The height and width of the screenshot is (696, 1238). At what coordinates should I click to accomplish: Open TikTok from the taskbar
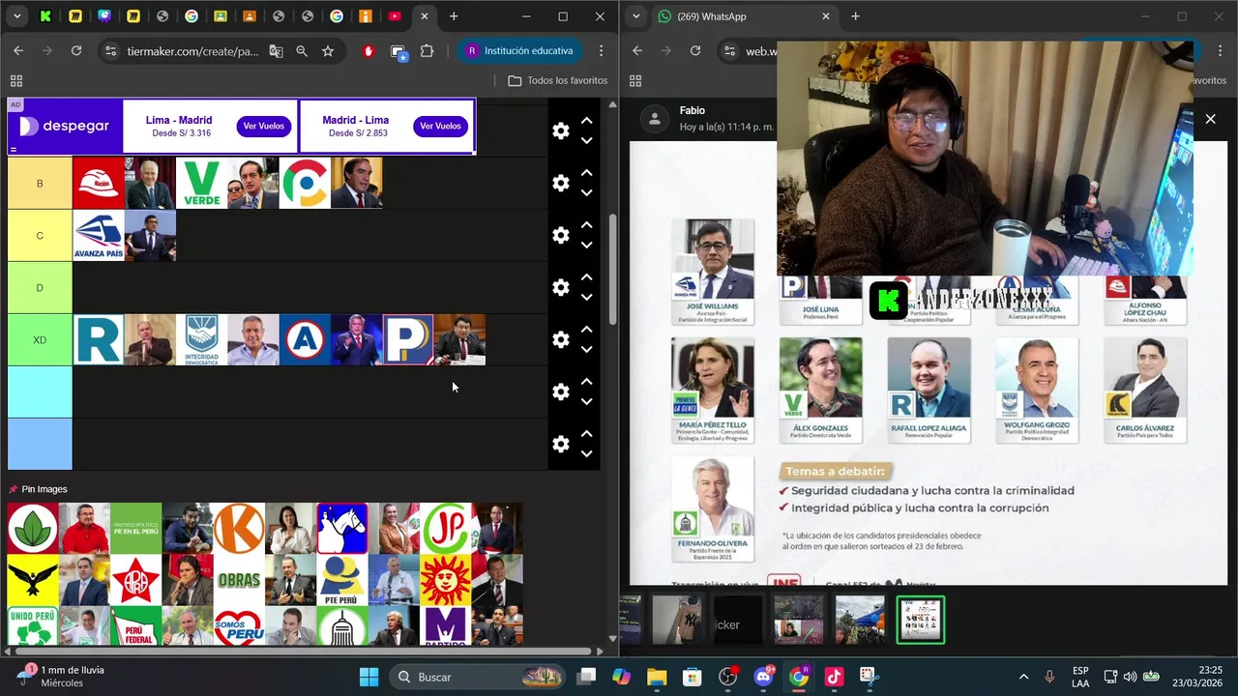click(x=834, y=677)
